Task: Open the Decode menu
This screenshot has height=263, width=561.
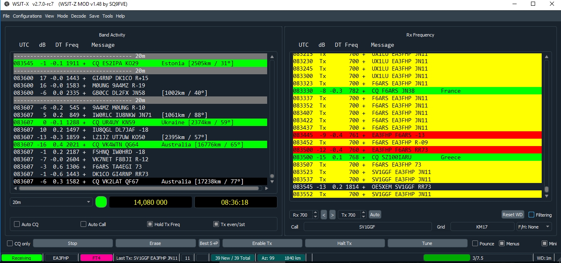Action: [x=78, y=16]
